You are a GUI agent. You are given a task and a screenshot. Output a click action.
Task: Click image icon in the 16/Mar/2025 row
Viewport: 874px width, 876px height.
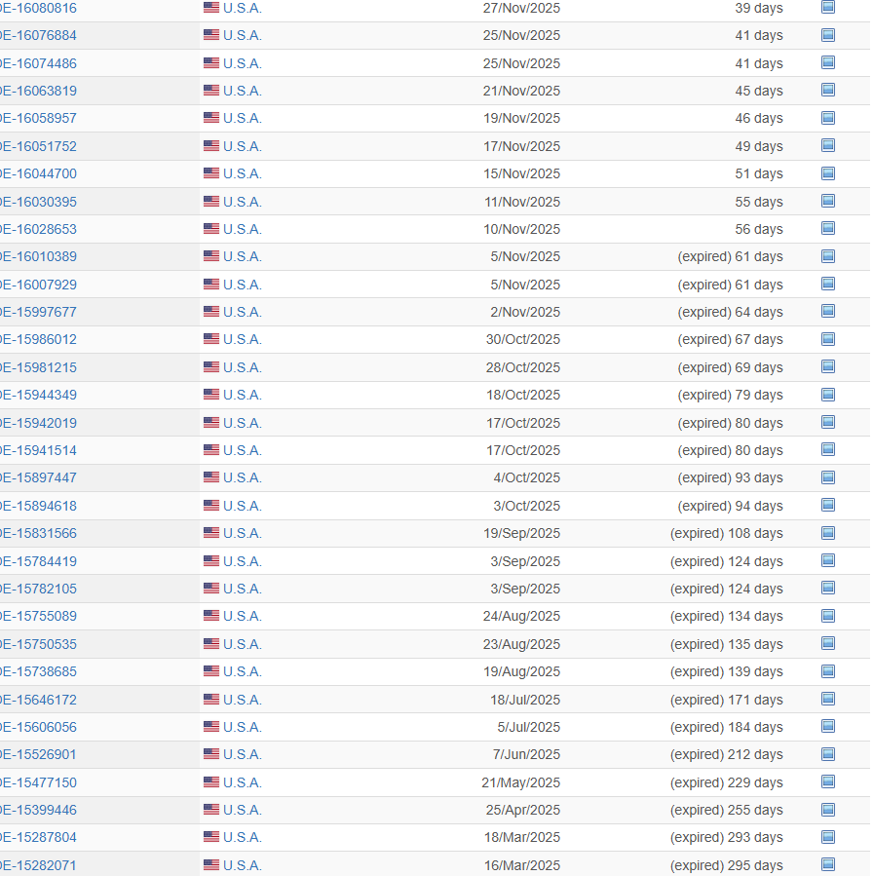coord(828,864)
